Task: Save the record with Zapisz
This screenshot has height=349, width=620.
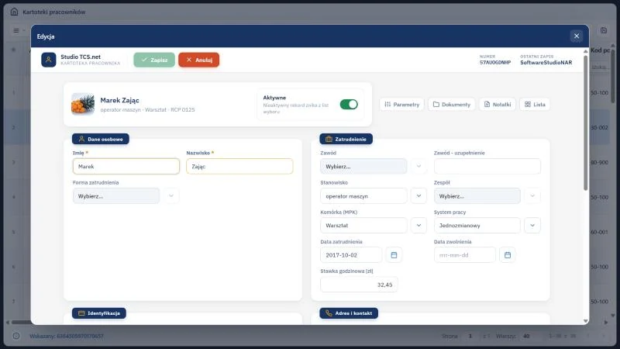Action: (154, 60)
